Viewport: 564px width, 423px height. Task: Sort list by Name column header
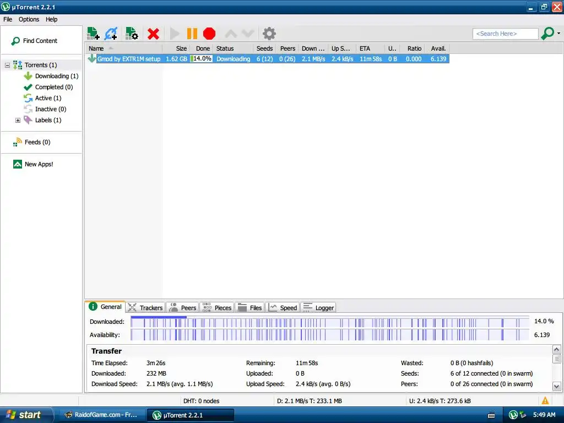click(x=124, y=48)
